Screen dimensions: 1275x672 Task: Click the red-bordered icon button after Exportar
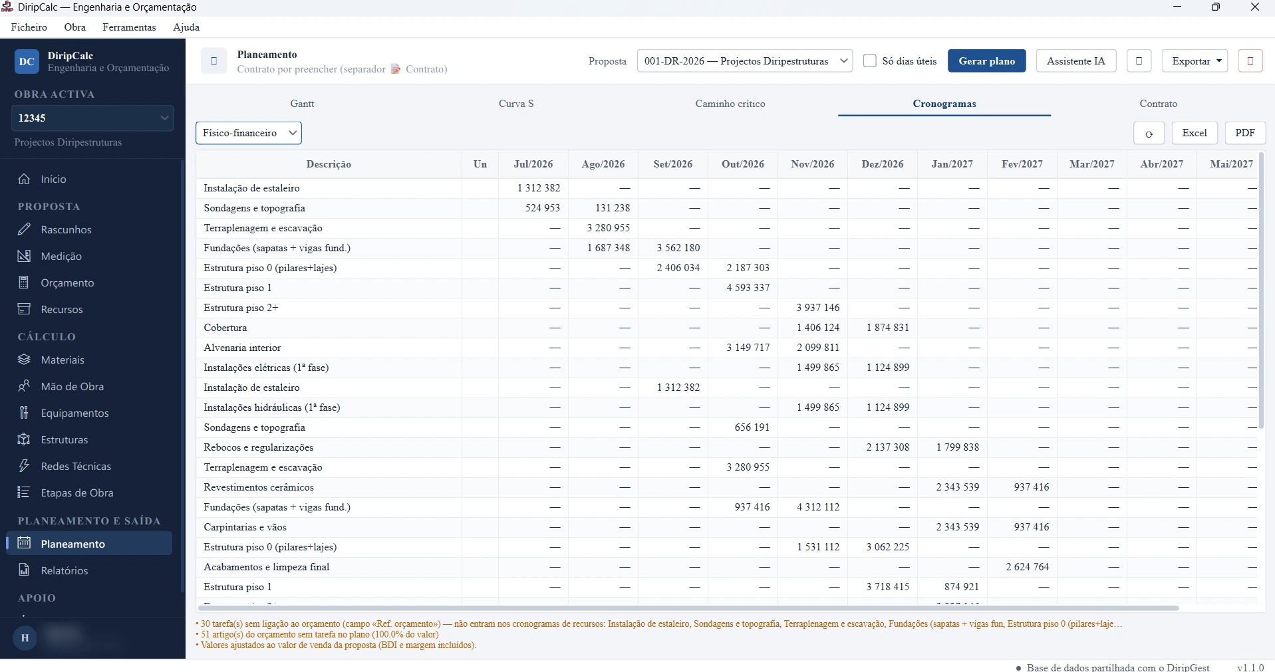pyautogui.click(x=1250, y=61)
